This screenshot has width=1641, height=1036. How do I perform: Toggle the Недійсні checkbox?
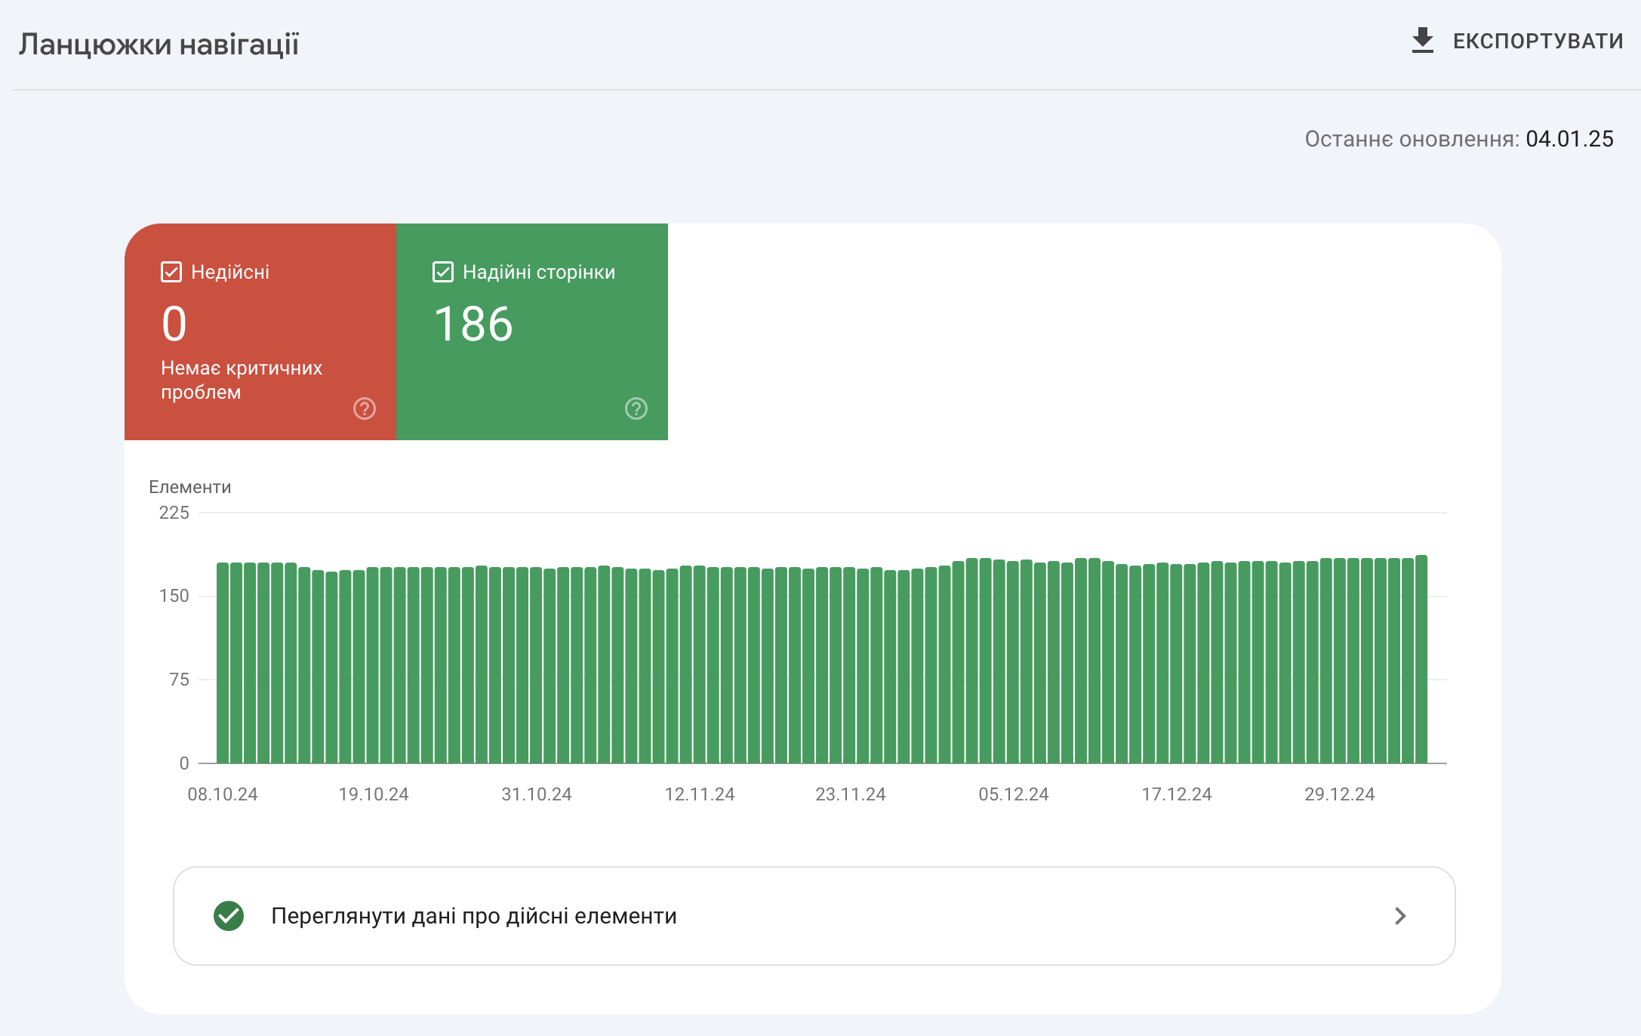click(171, 272)
